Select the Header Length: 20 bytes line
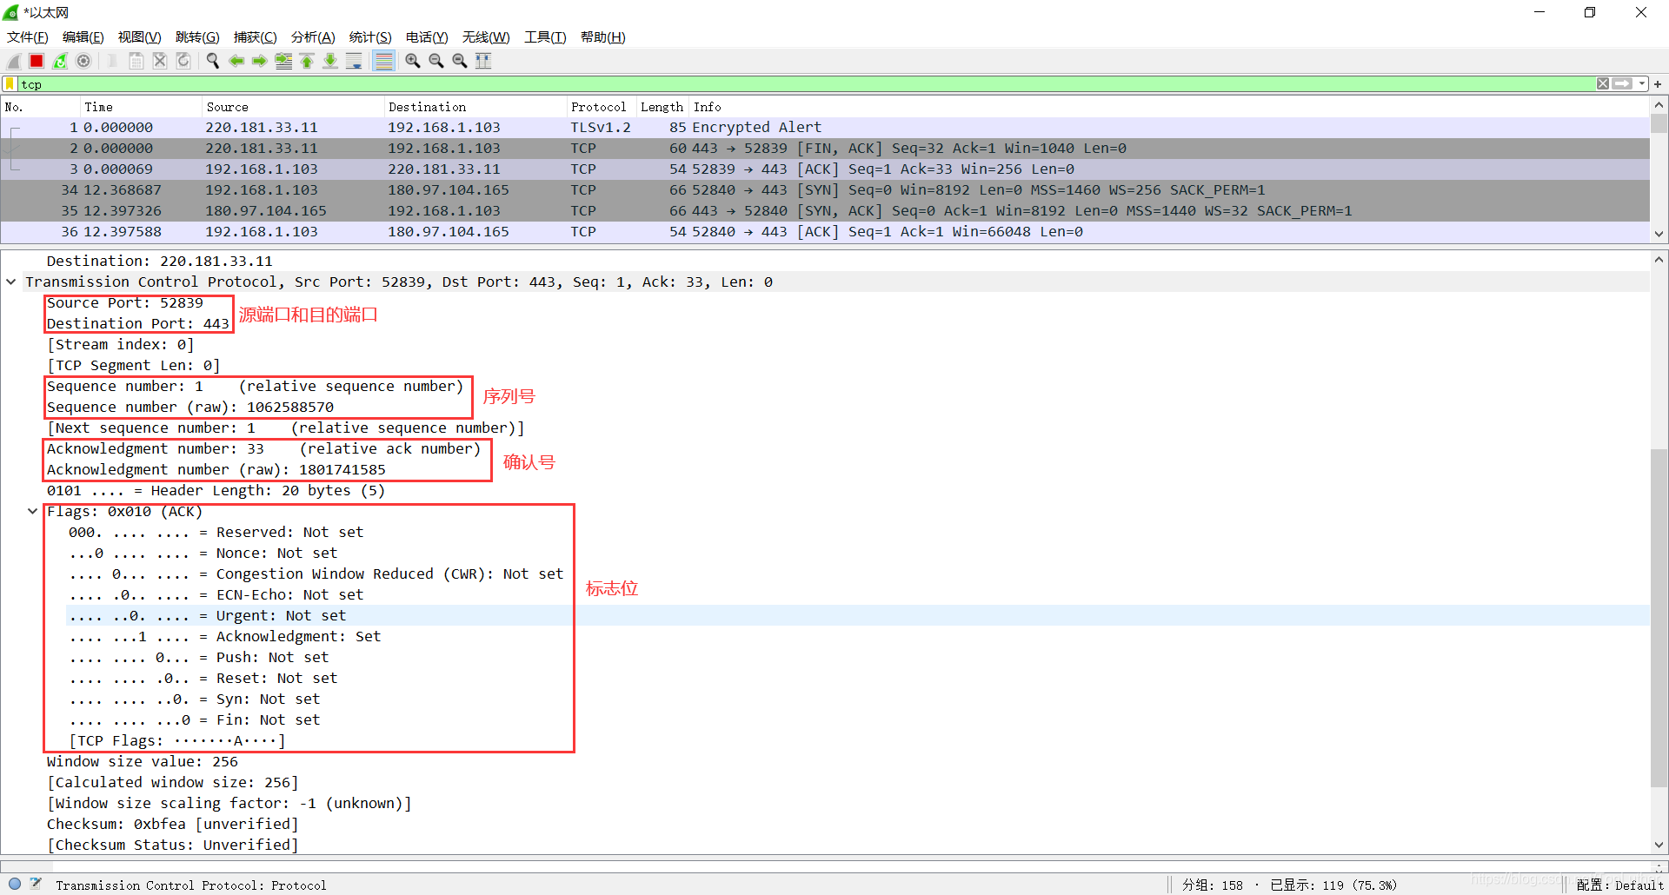Viewport: 1669px width, 895px height. click(216, 490)
